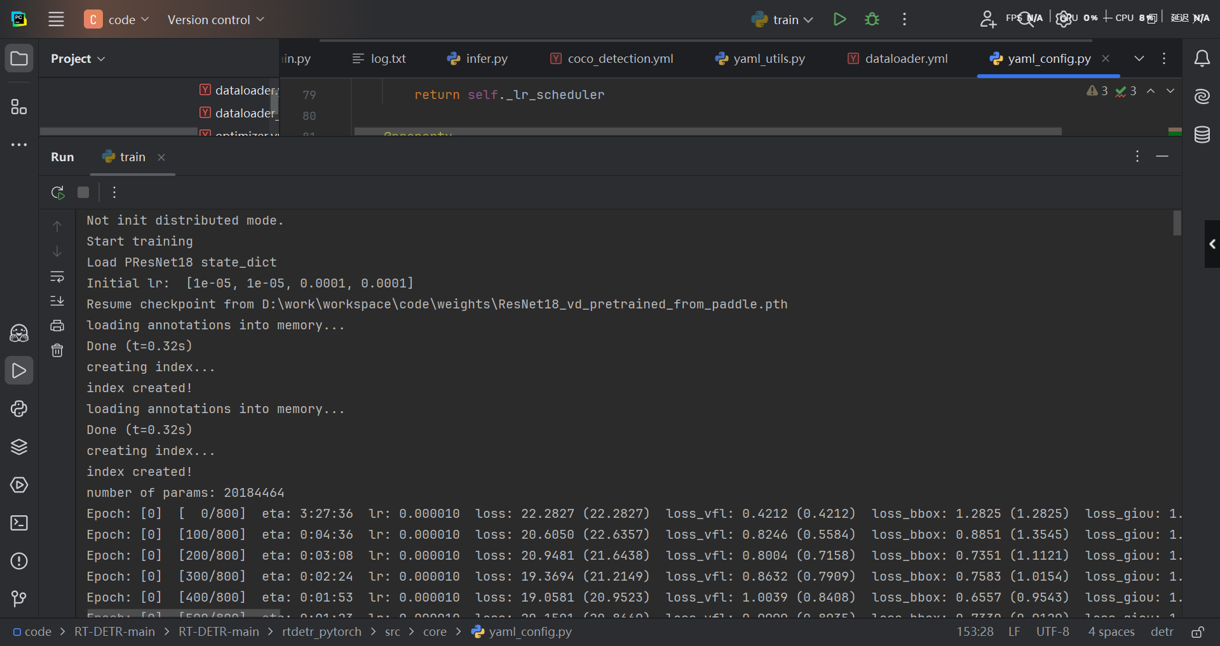This screenshot has height=646, width=1220.
Task: Open the Project tool window folder icon
Action: pos(19,59)
